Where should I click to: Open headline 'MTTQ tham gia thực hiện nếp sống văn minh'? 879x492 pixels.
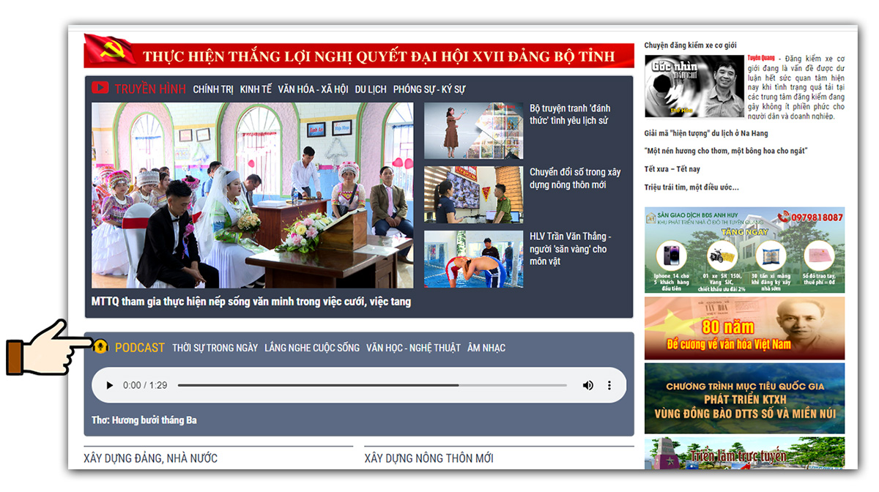(251, 302)
